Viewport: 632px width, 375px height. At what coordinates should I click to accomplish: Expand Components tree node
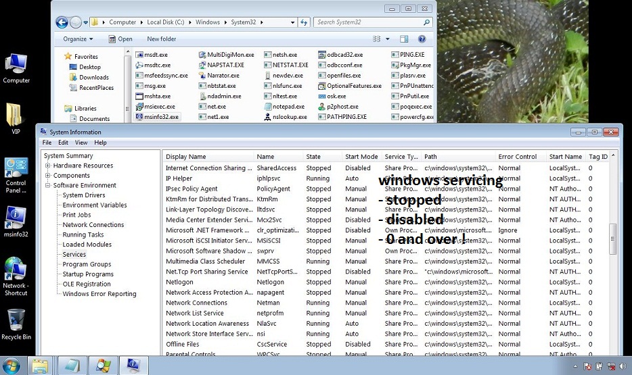click(47, 176)
